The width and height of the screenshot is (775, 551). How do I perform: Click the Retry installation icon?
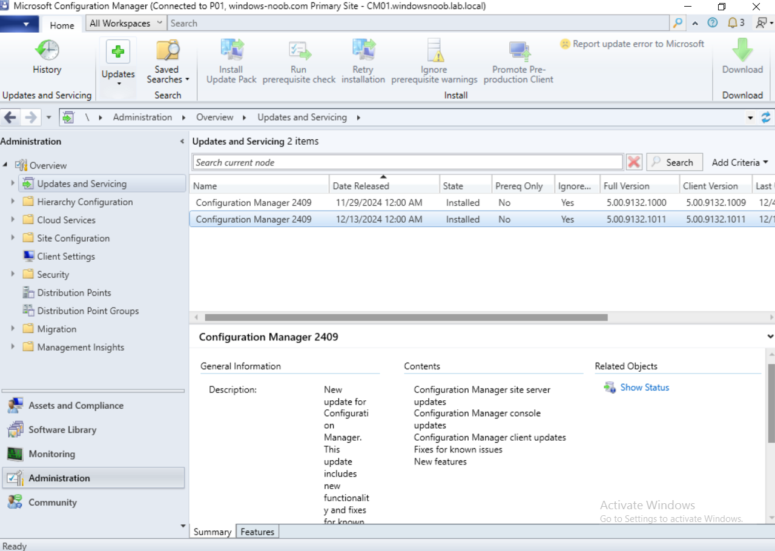point(363,51)
